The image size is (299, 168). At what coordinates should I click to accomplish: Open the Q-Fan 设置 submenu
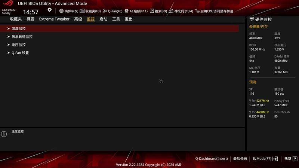[x=20, y=53]
